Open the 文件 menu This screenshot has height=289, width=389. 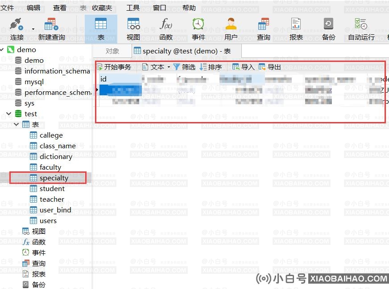point(7,8)
